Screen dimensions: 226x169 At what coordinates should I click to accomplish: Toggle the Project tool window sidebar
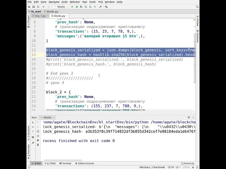tap(28, 23)
